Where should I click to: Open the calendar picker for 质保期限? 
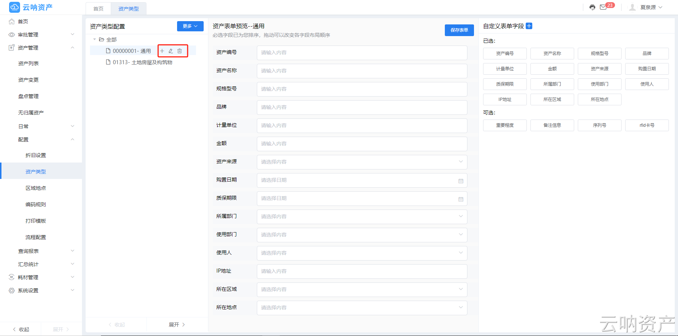461,199
